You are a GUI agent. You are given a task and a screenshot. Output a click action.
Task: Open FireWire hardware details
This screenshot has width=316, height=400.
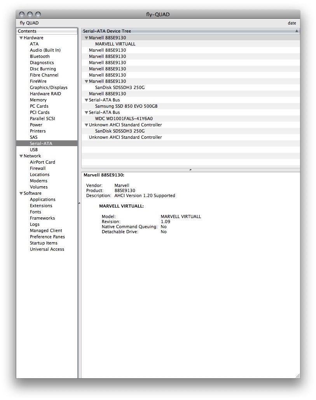point(38,81)
